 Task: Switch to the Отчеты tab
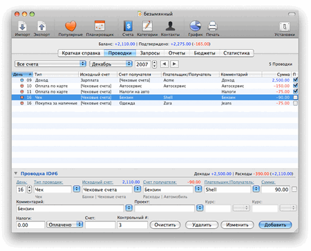point(177,53)
